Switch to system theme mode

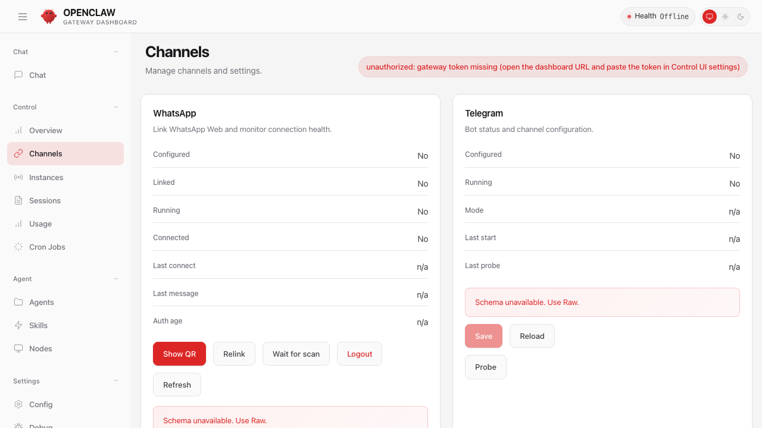coord(709,17)
